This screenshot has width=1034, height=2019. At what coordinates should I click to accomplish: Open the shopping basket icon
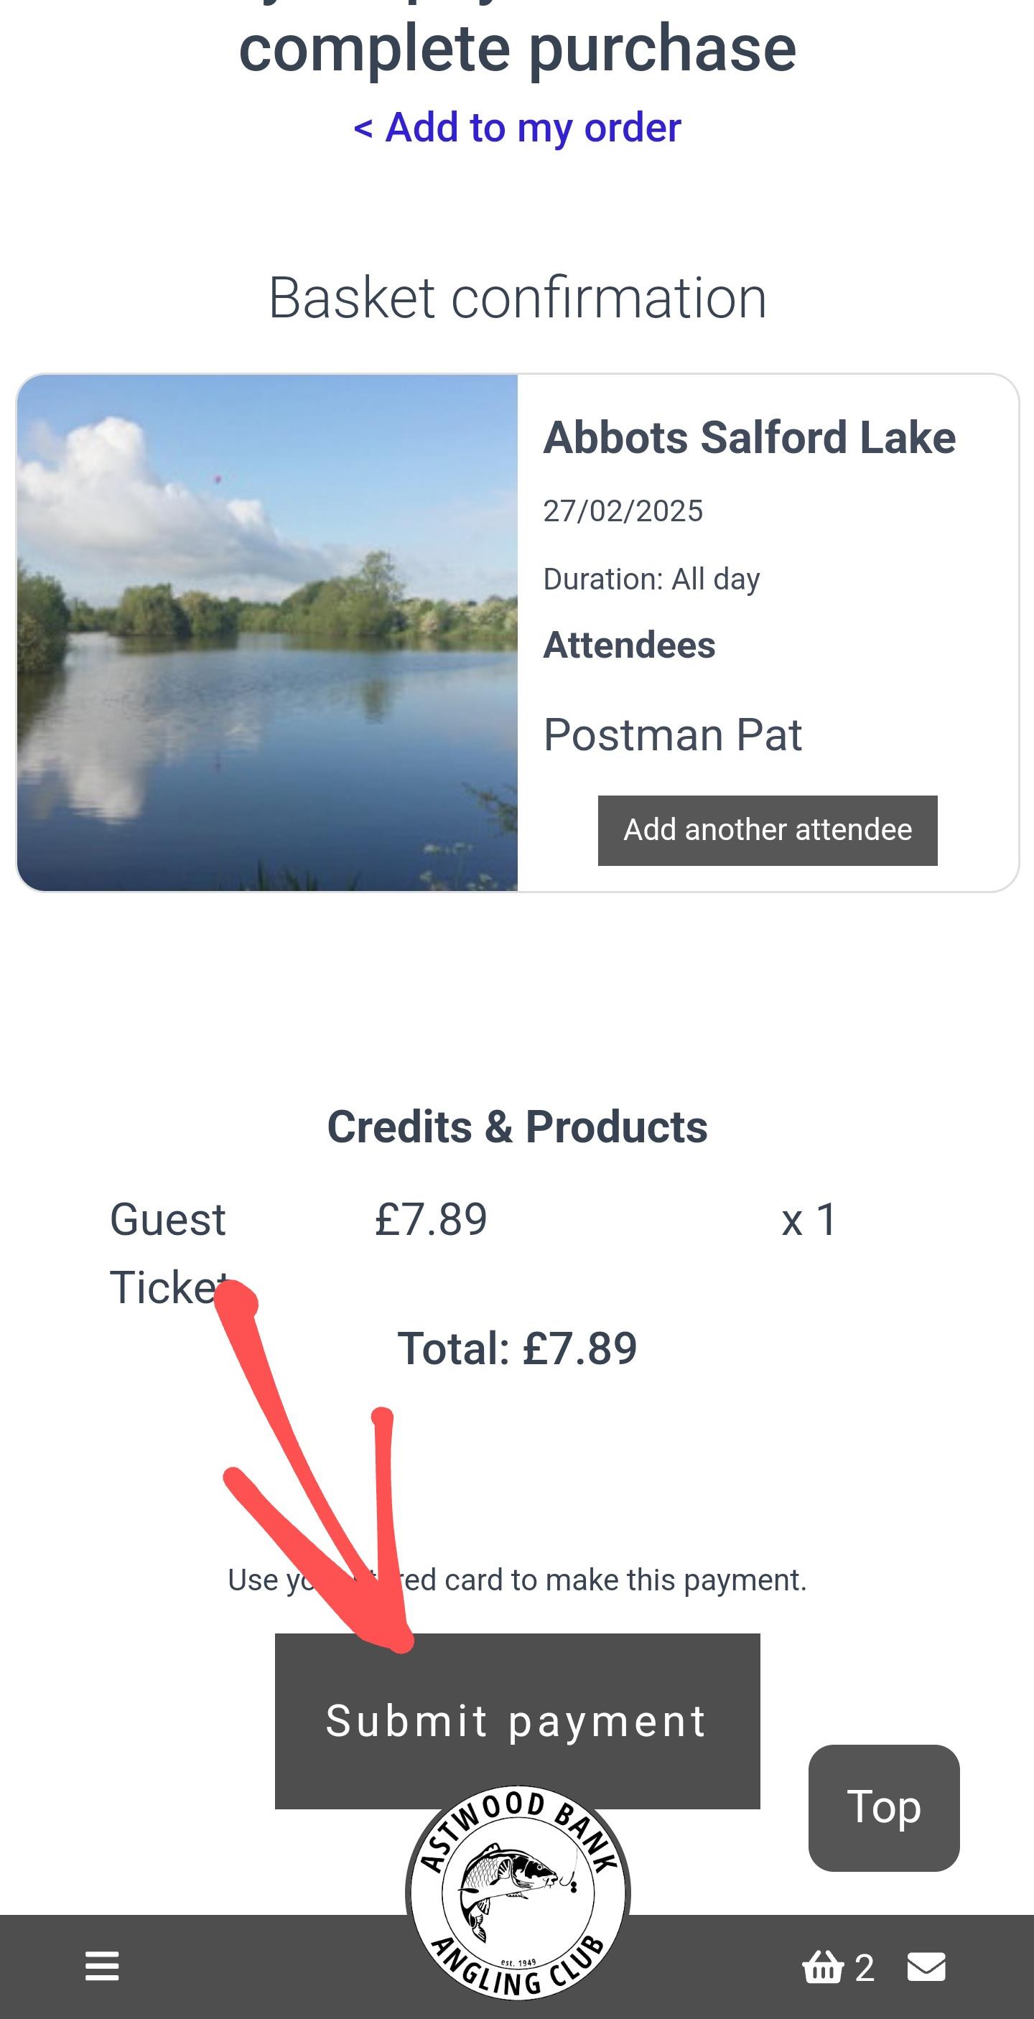[823, 1966]
